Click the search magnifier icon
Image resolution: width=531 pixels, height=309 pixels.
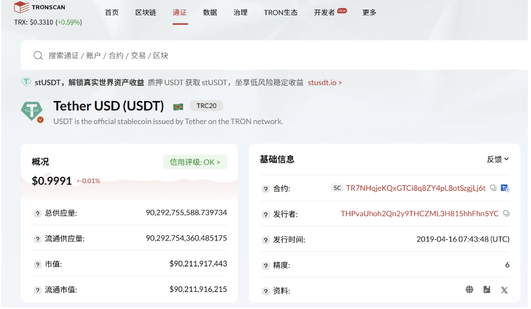(38, 55)
